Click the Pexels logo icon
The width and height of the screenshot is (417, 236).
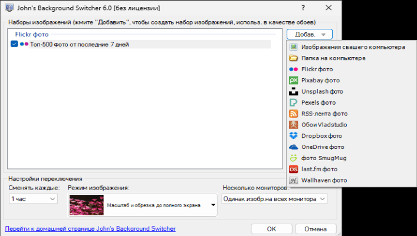tap(293, 102)
